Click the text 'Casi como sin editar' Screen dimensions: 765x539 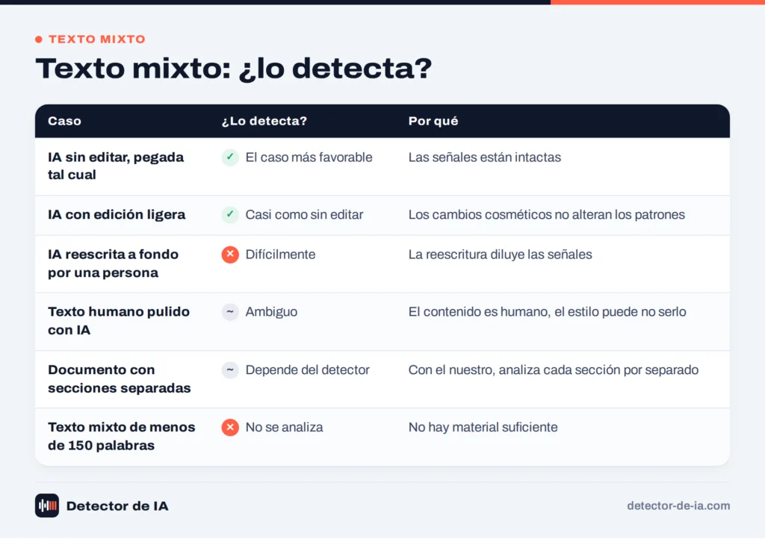305,214
